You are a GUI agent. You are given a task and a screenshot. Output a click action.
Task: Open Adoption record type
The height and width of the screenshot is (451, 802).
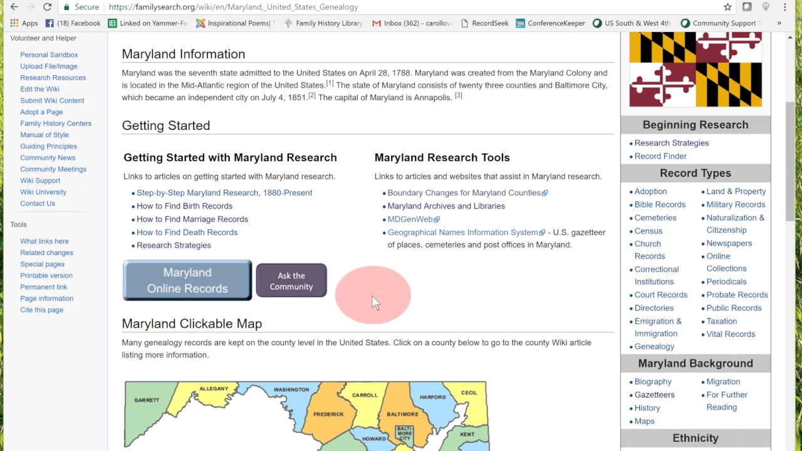[650, 192]
